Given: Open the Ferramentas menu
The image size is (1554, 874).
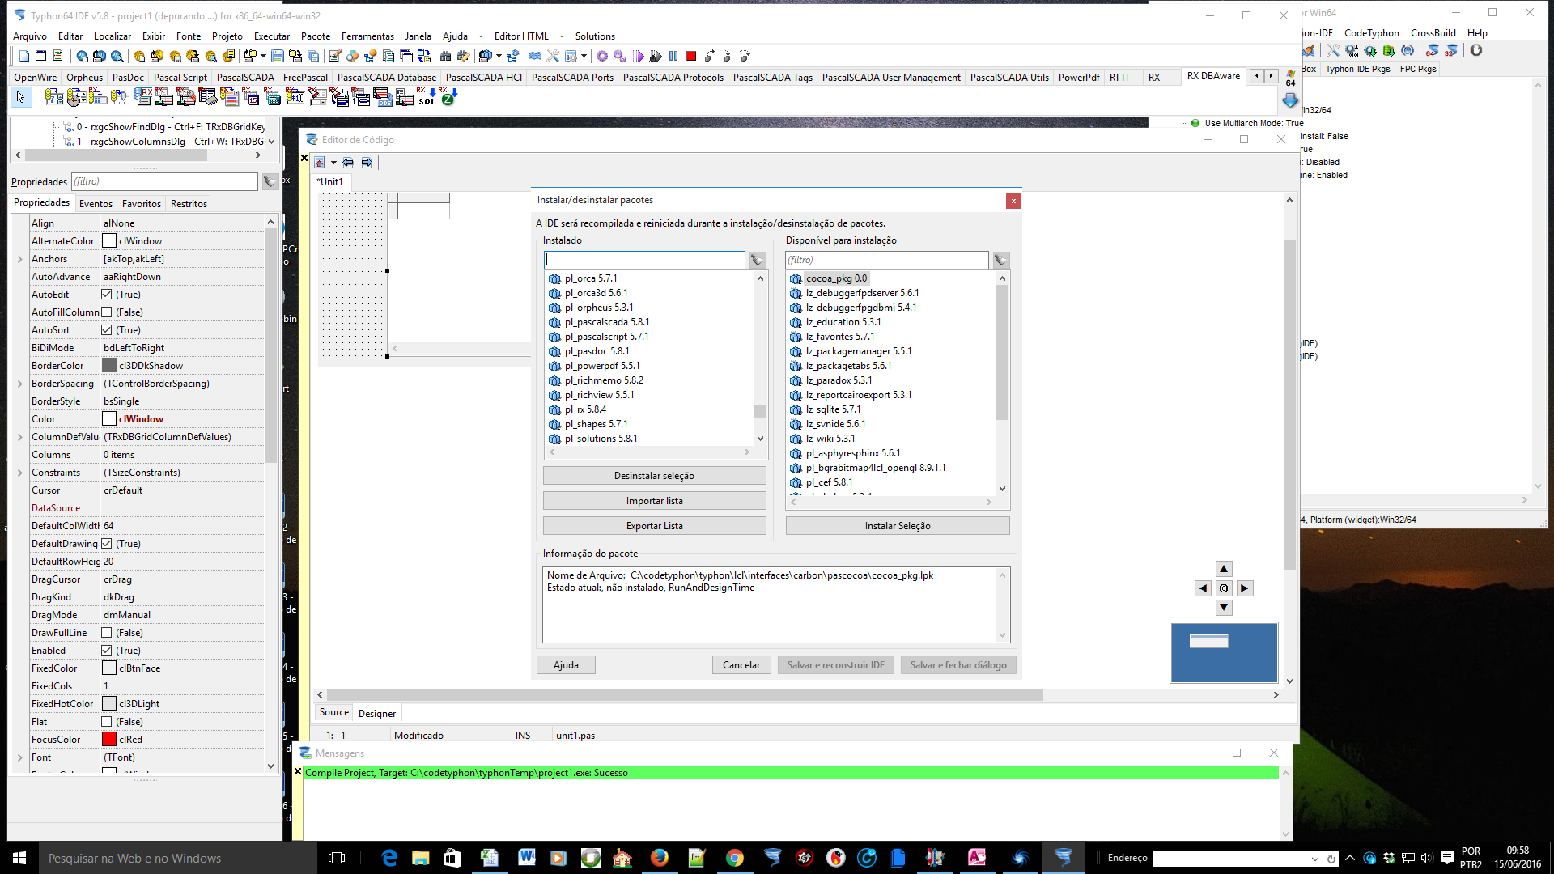Looking at the screenshot, I should click(x=367, y=36).
